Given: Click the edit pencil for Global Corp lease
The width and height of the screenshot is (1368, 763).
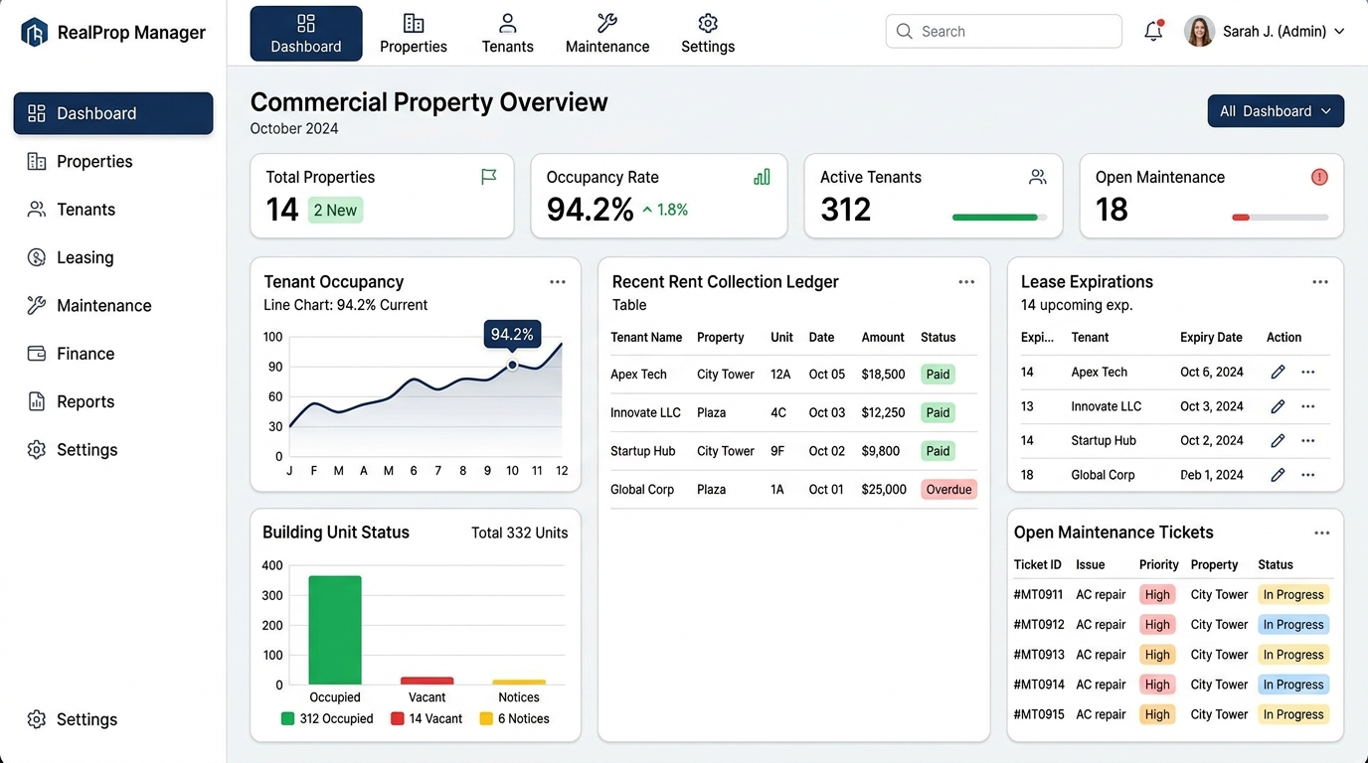Looking at the screenshot, I should (x=1278, y=475).
